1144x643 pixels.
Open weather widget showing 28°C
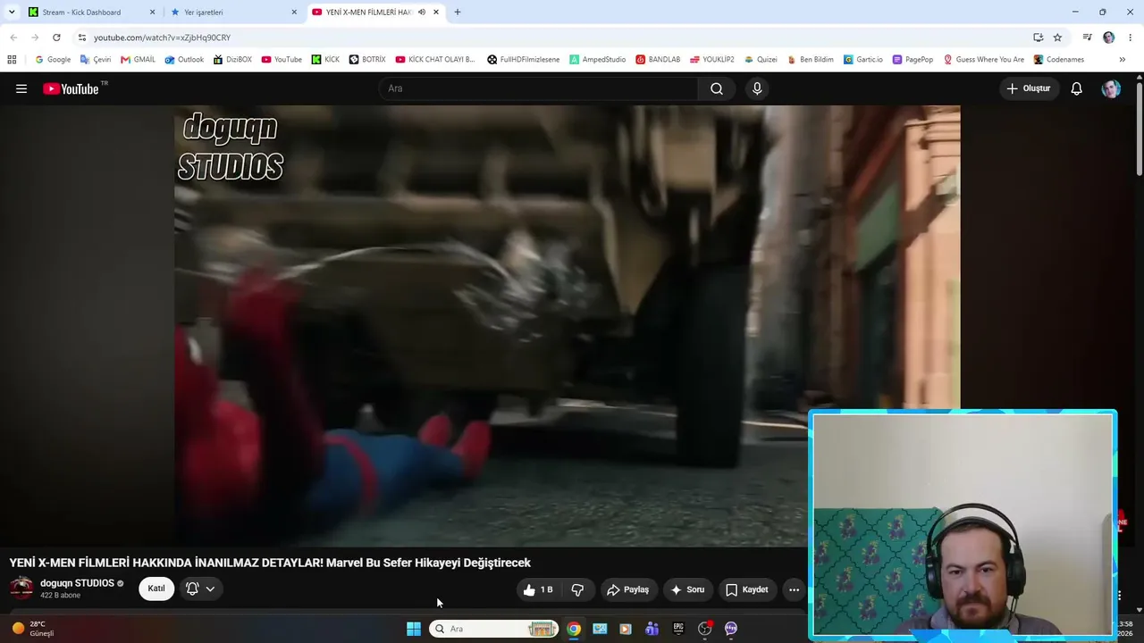[33, 629]
